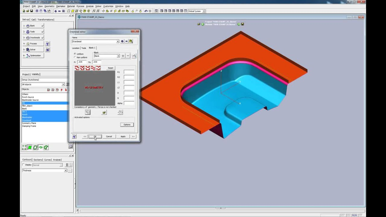The width and height of the screenshot is (386, 217).
Task: Go to the previous step with << button
Action: pos(85,137)
